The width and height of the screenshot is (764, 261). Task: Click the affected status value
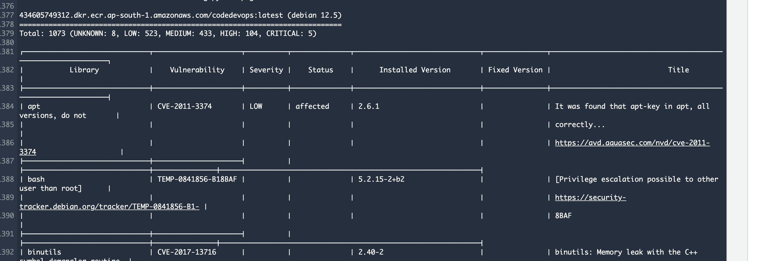(312, 106)
